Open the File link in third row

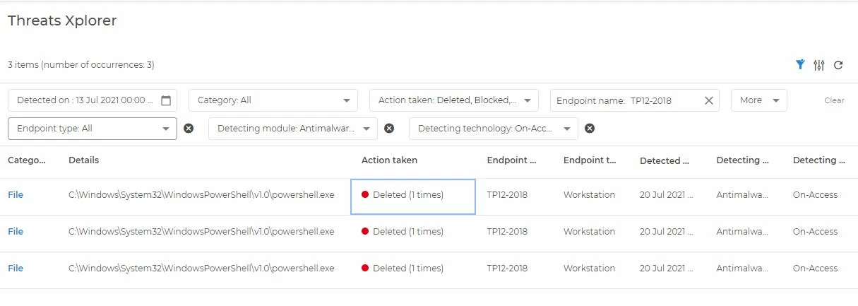(16, 268)
